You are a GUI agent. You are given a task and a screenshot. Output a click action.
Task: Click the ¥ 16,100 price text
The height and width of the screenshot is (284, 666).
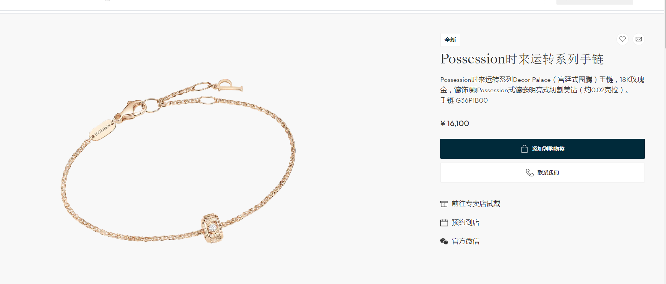[455, 123]
